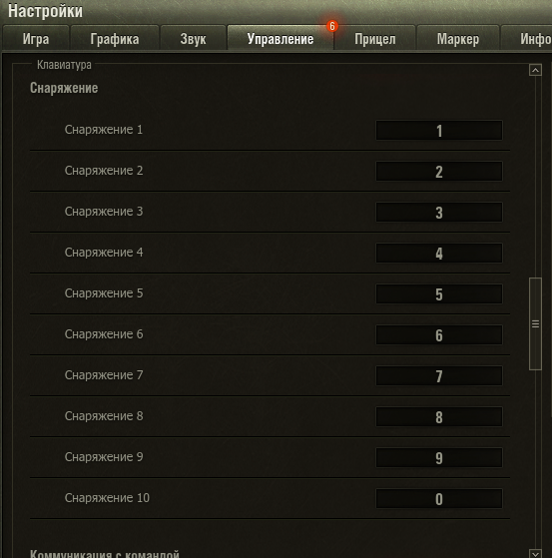The image size is (552, 558).
Task: Switch to the Маркер tab
Action: 458,39
